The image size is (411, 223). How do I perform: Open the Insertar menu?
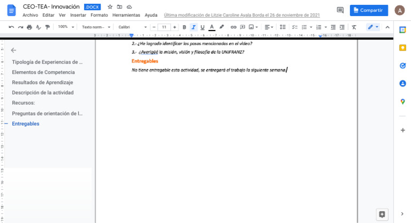(x=78, y=15)
